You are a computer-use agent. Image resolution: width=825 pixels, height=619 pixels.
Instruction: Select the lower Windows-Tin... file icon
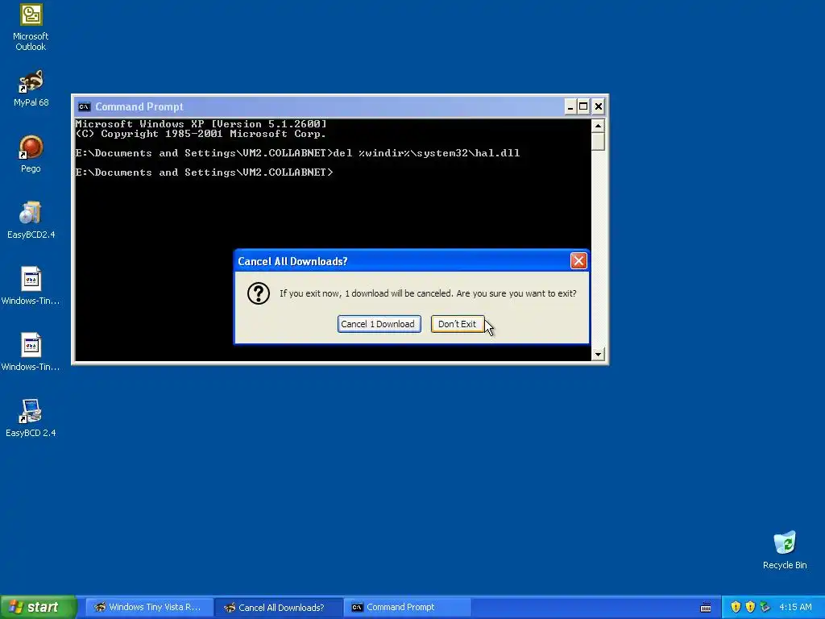[31, 351]
